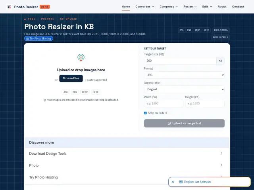
Task: Click the shield icon by browser processing note
Action: (45, 100)
